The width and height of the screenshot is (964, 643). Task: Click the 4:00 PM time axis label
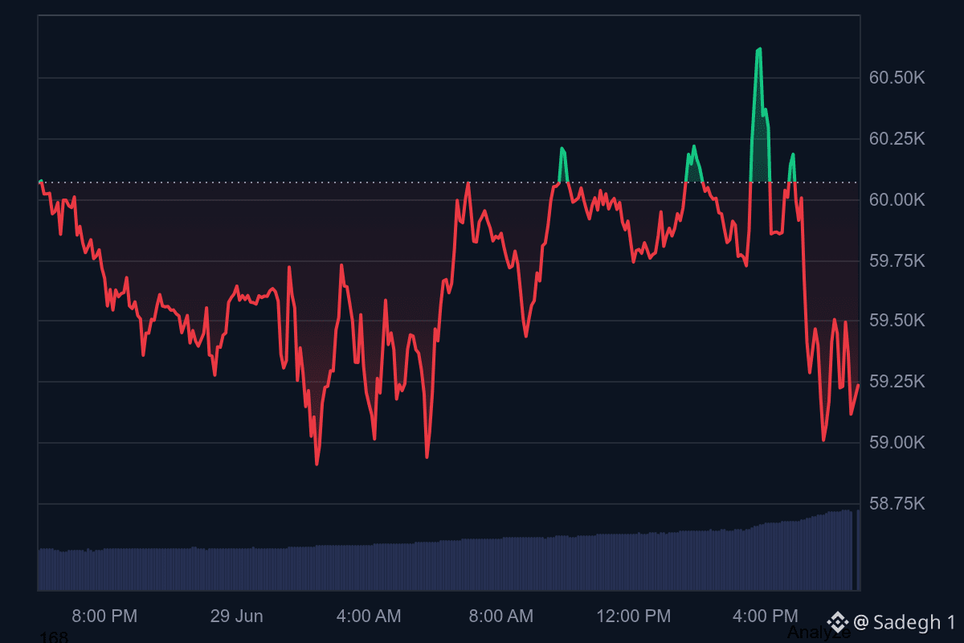(766, 616)
